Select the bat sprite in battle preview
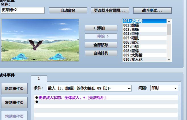 [36, 45]
